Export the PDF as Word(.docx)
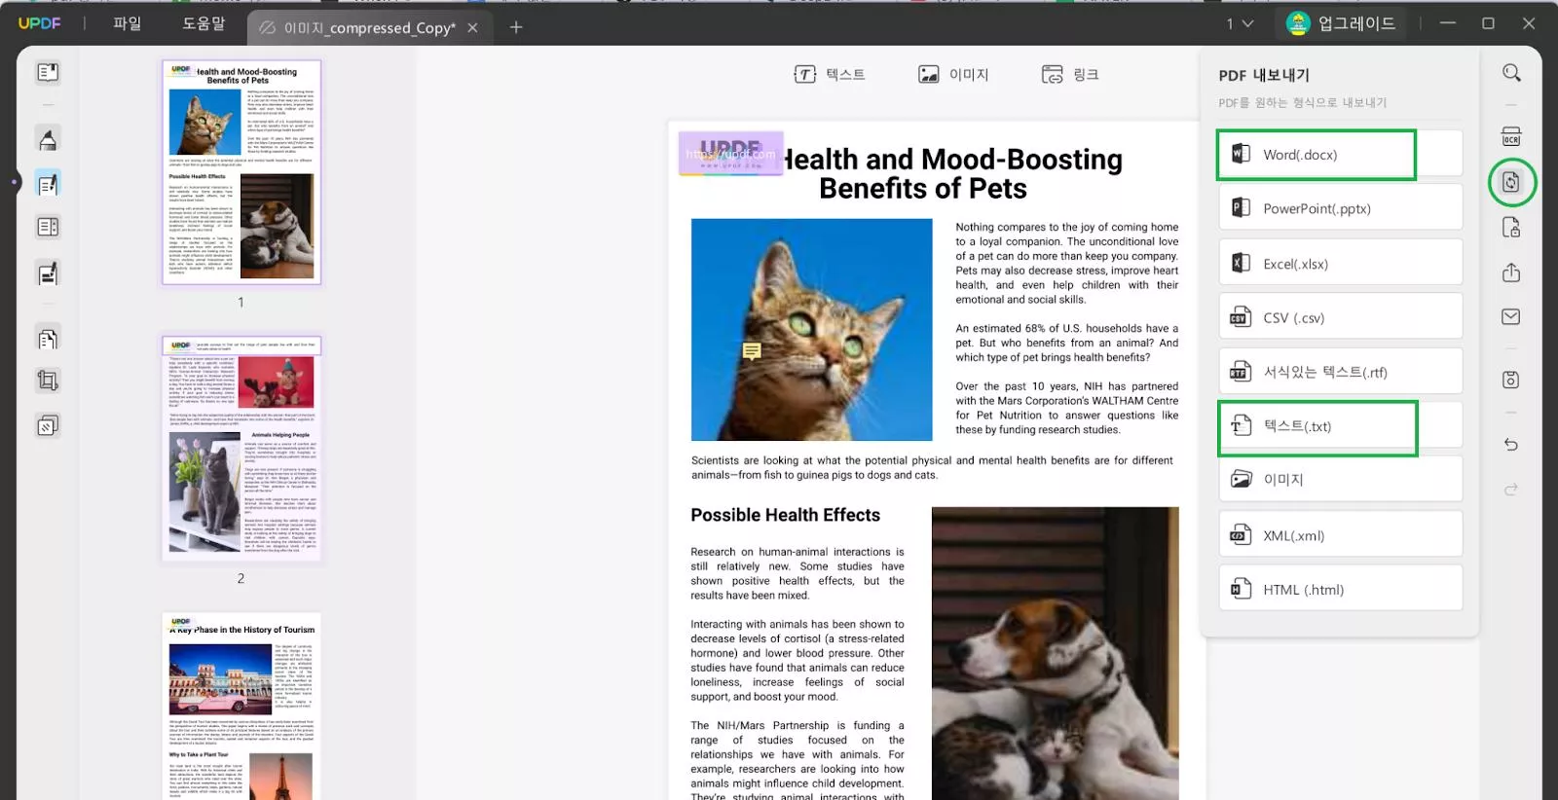Viewport: 1558px width, 800px height. pos(1340,154)
